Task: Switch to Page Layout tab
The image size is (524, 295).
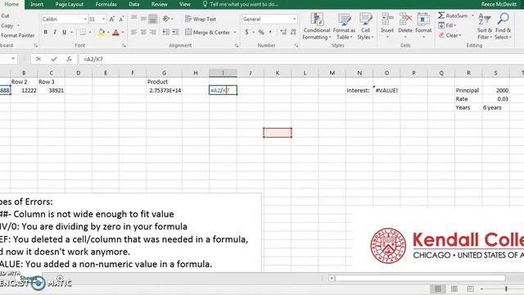Action: click(69, 4)
